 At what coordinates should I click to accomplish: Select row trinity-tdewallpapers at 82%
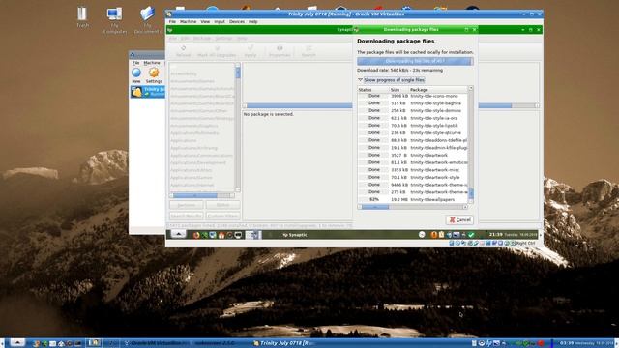(413, 200)
